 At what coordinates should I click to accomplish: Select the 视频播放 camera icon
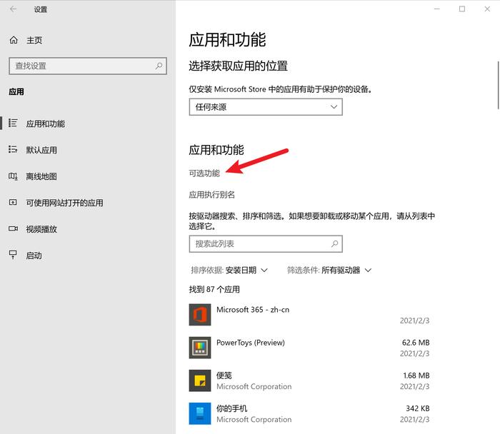(x=13, y=229)
